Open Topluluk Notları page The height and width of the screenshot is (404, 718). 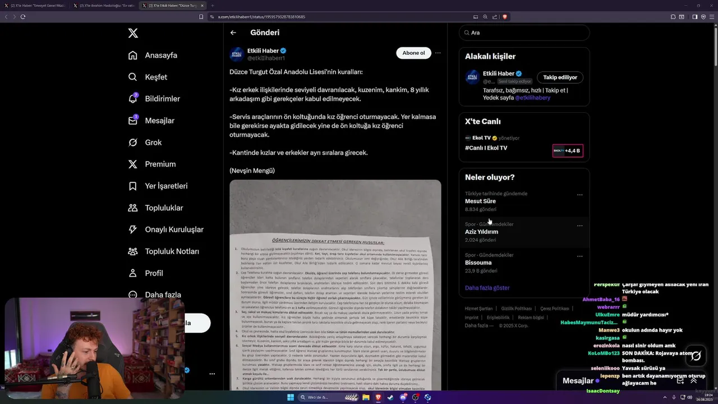pos(164,251)
